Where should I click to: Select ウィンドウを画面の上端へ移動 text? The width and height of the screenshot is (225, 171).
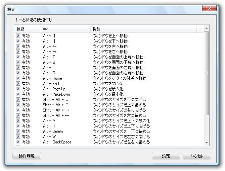tap(118, 57)
